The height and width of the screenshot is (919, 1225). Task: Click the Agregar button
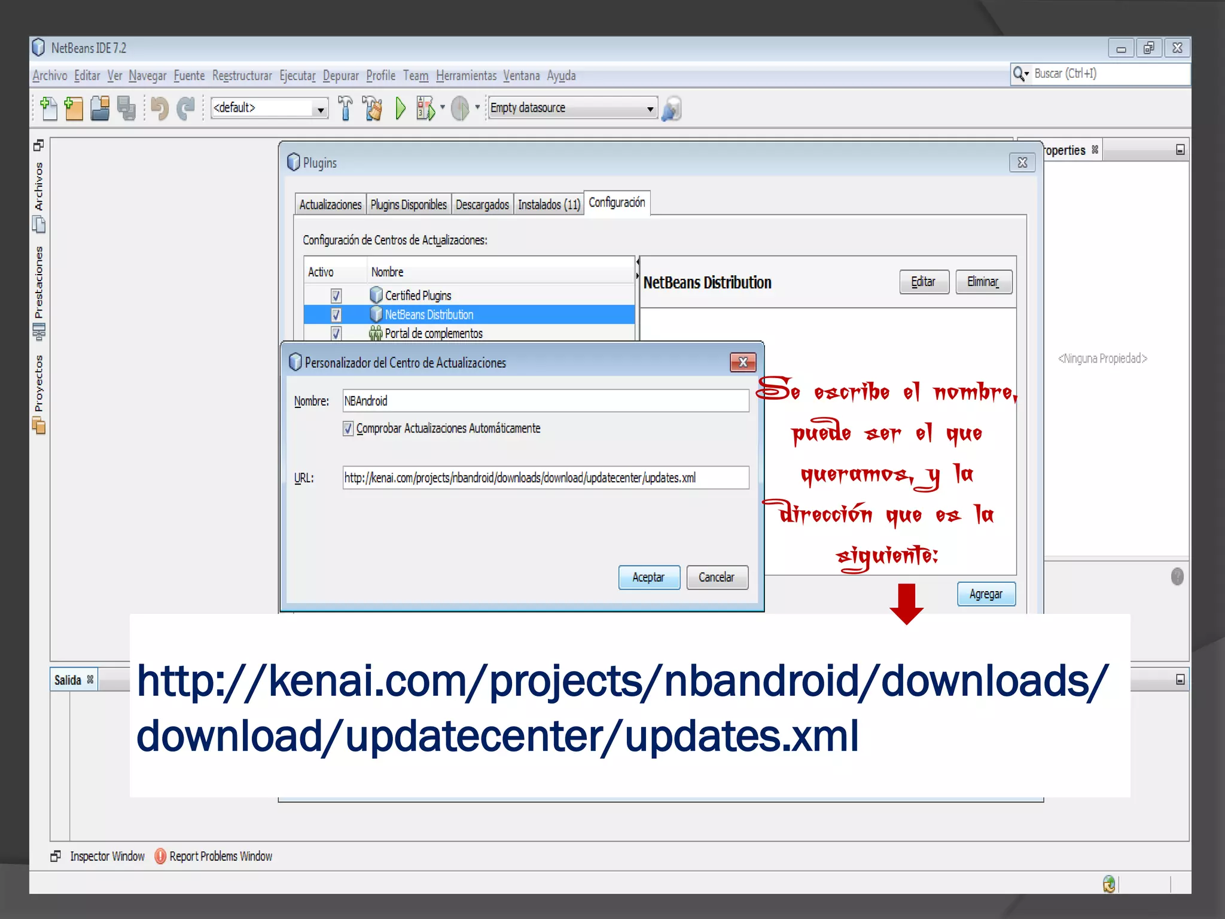(x=986, y=594)
